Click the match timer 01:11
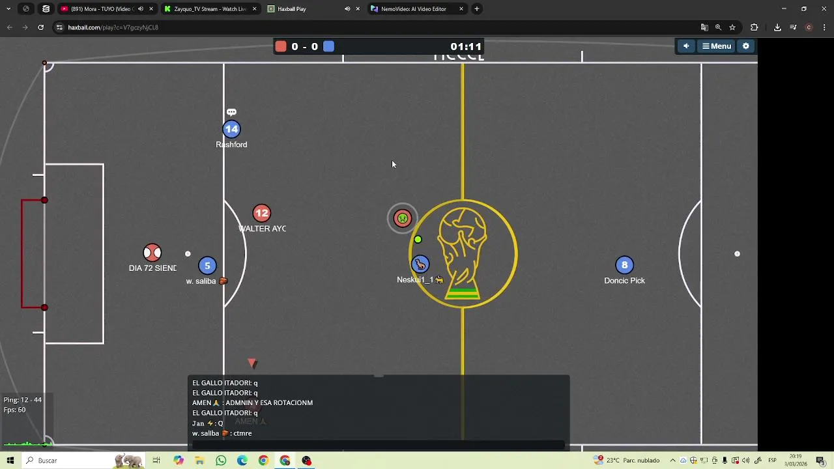The image size is (834, 469). click(466, 46)
